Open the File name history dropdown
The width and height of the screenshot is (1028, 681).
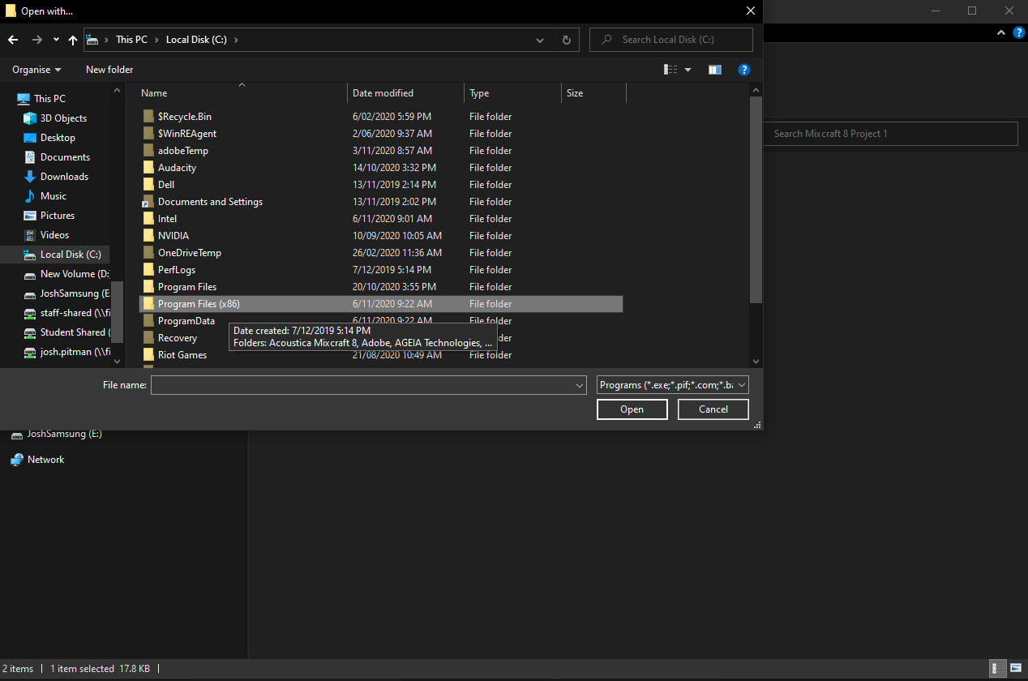coord(579,386)
